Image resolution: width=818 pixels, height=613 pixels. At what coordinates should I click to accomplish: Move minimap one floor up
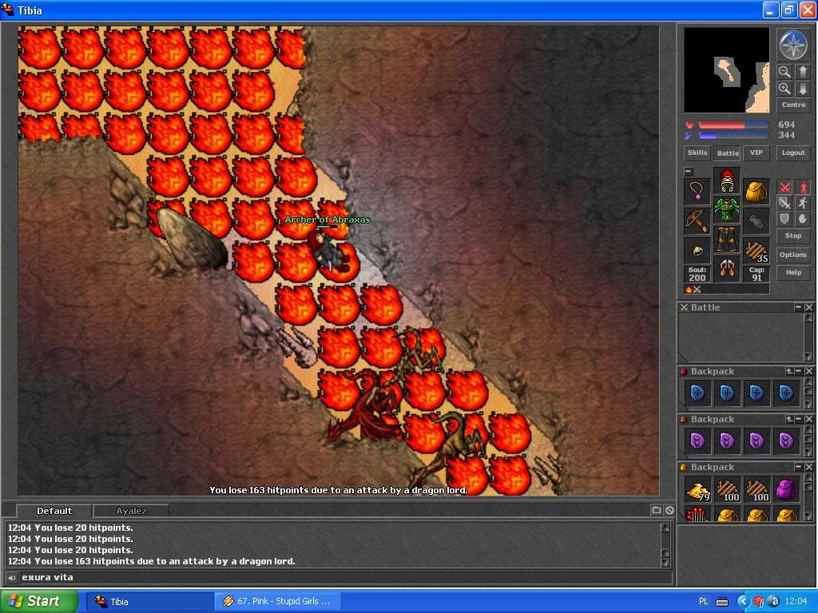click(802, 72)
